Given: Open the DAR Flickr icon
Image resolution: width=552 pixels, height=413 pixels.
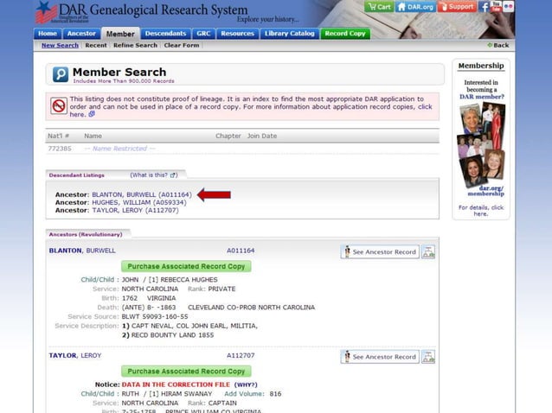Looking at the screenshot, I should tap(509, 7).
